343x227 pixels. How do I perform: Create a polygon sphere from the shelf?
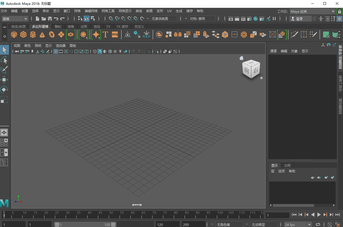point(14,34)
